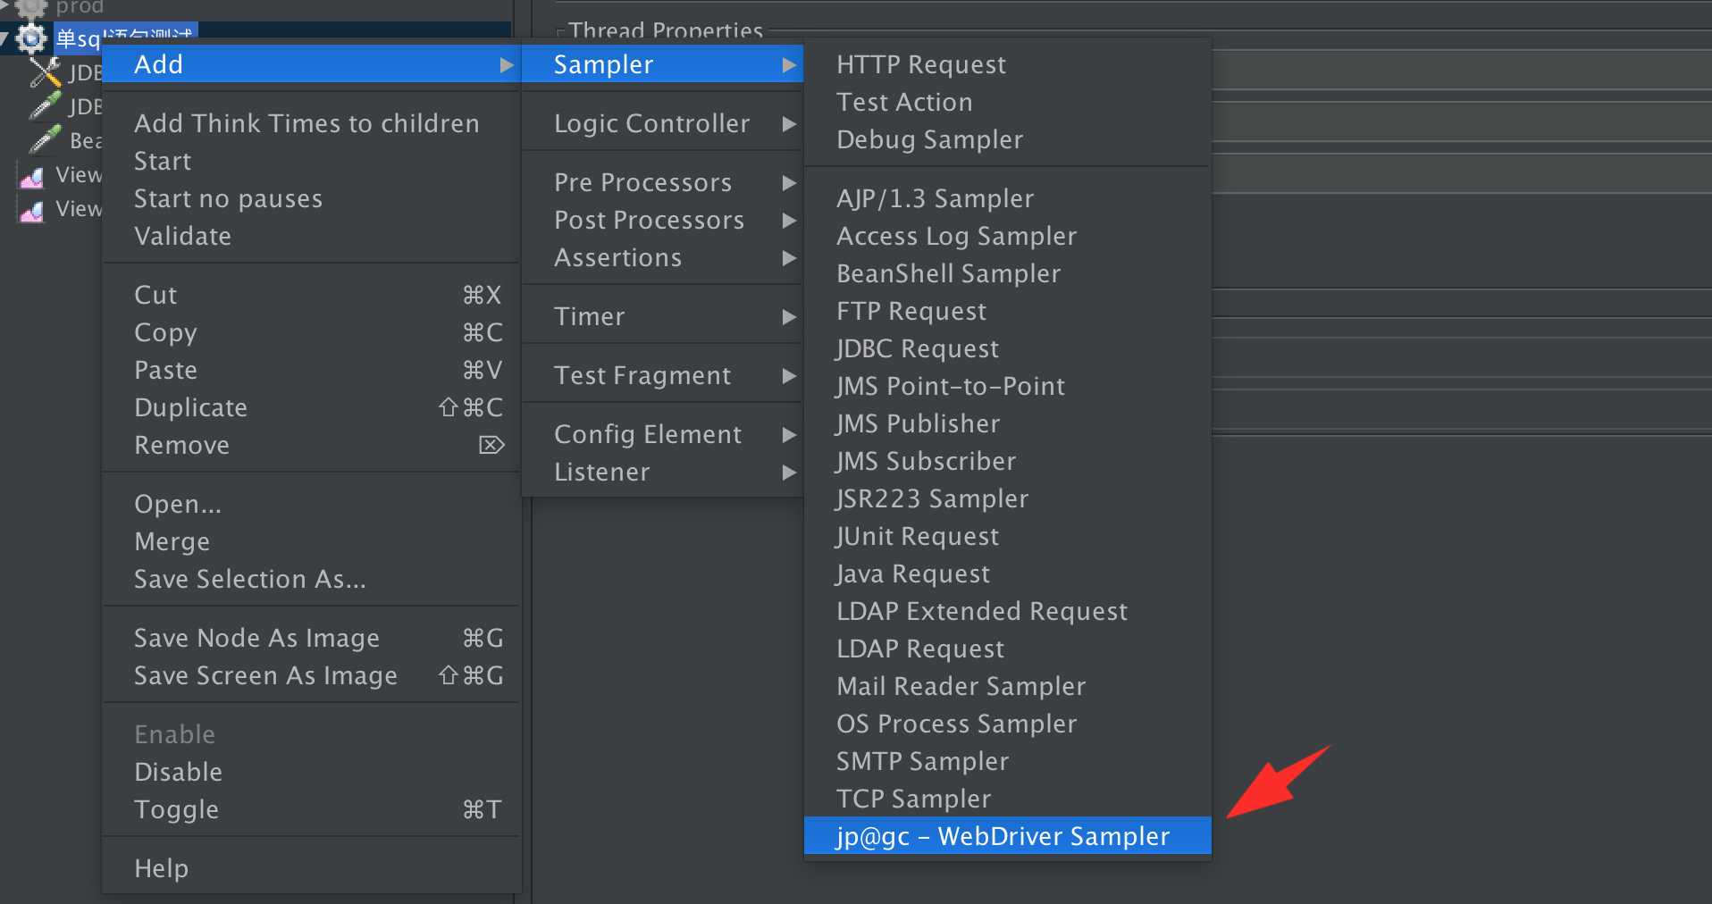Click the selected thread group's gear icon
Image resolution: width=1712 pixels, height=904 pixels.
click(32, 38)
